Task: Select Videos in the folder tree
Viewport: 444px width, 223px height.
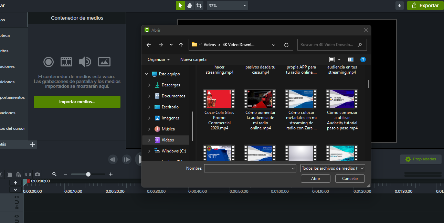Action: point(166,140)
